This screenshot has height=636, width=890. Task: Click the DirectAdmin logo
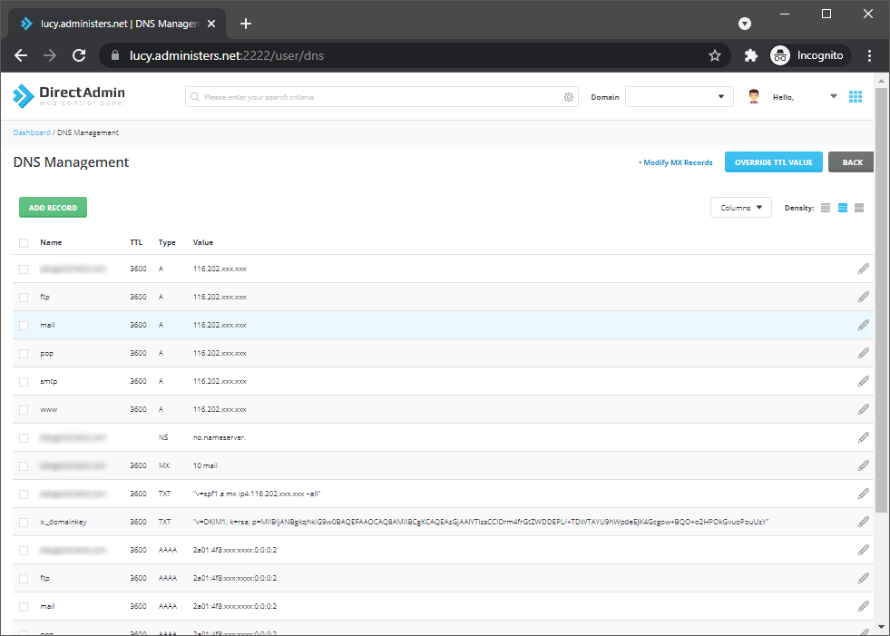[x=69, y=96]
